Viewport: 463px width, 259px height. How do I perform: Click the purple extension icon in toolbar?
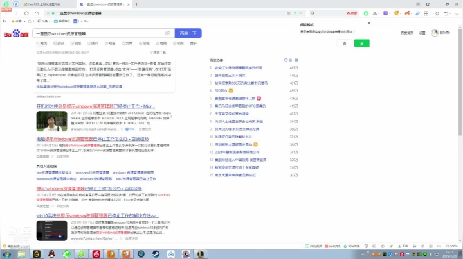pyautogui.click(x=385, y=13)
